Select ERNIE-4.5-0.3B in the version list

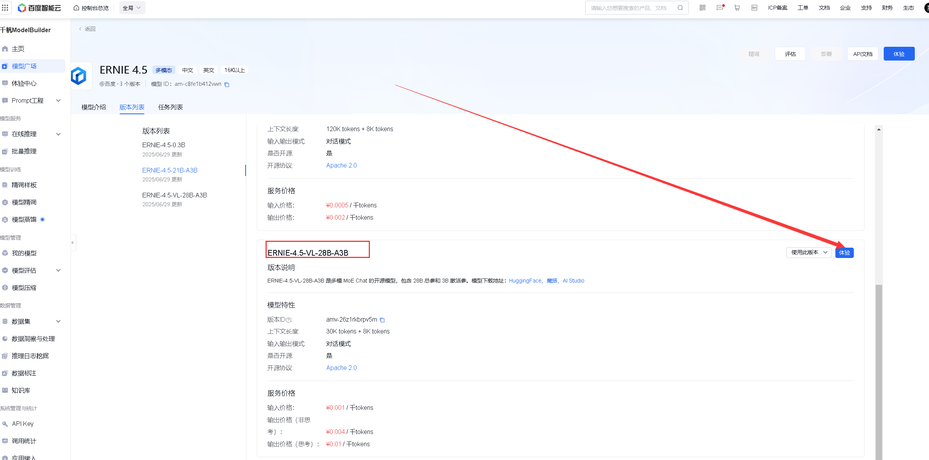[164, 145]
